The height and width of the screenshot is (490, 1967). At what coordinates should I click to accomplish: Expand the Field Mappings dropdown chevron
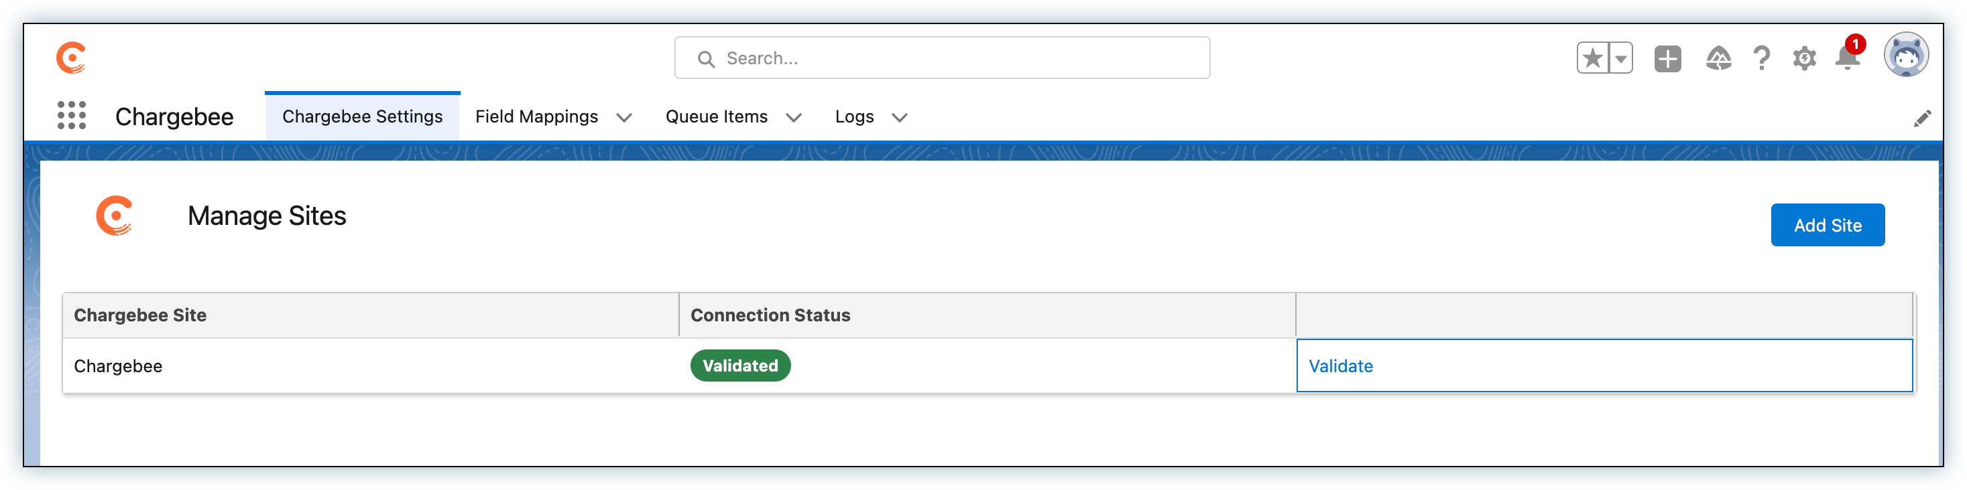(625, 118)
